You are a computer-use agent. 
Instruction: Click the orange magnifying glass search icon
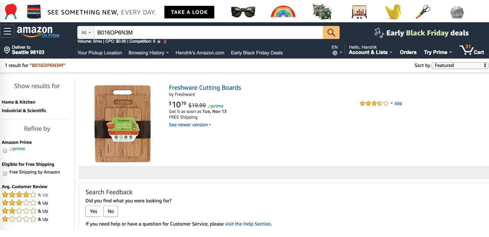331,32
